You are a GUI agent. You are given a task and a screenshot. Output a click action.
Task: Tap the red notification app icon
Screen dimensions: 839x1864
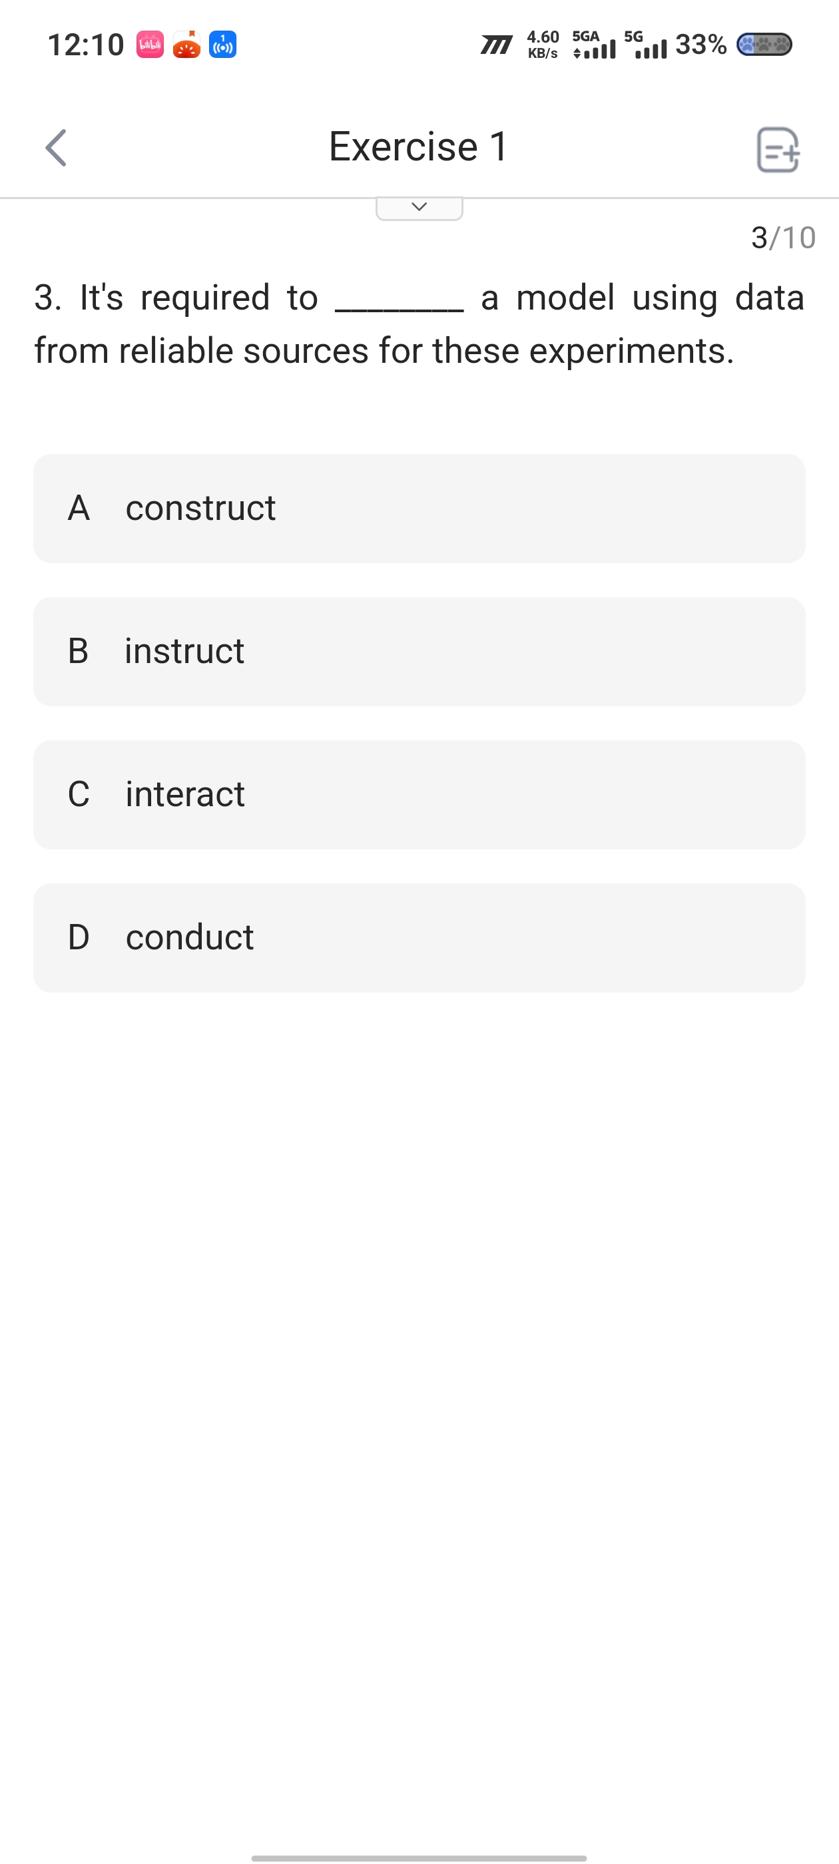coord(186,45)
